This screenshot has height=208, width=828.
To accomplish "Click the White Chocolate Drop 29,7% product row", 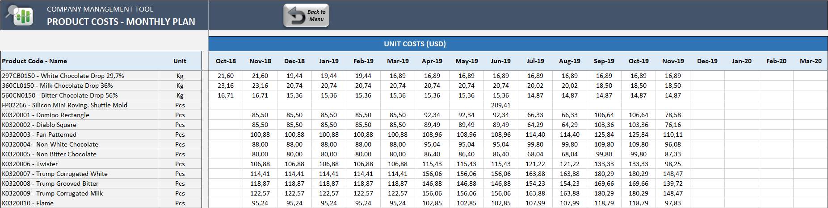I will click(80, 76).
